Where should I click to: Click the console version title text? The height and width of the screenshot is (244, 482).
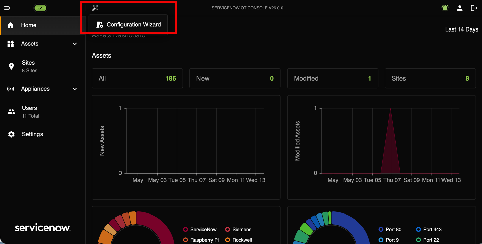247,8
